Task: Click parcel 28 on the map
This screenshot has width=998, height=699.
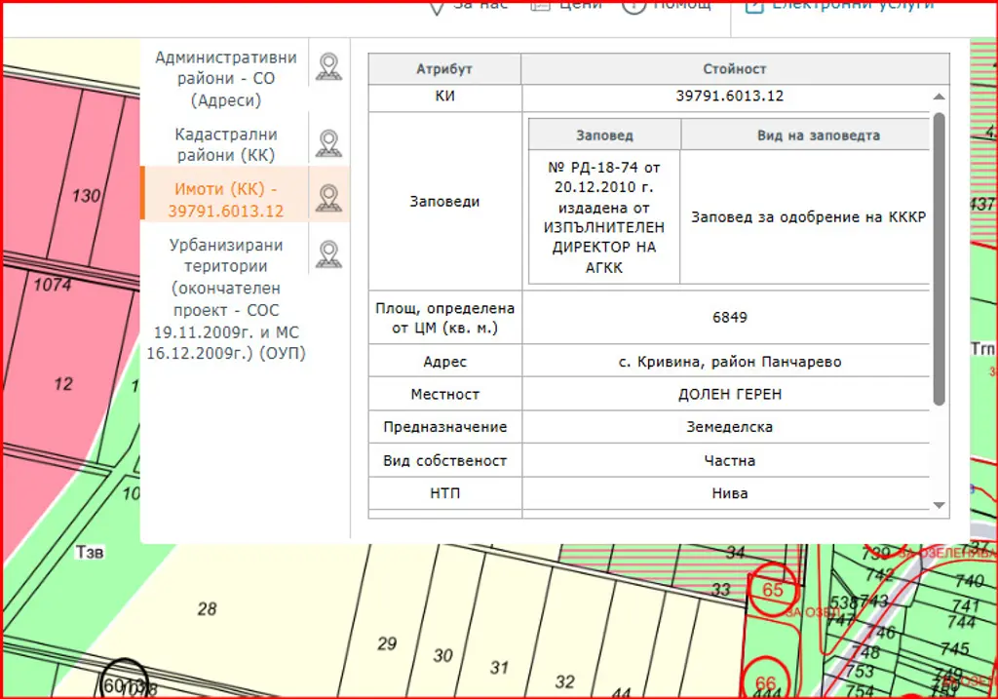Action: pos(207,609)
